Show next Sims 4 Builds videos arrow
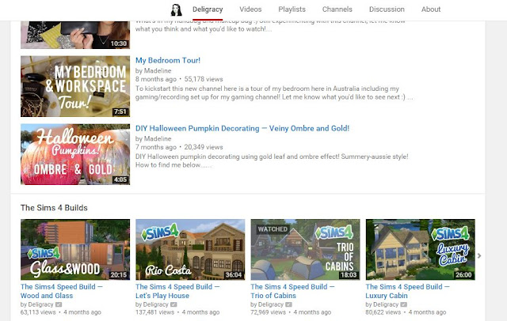507x321 pixels. (479, 255)
